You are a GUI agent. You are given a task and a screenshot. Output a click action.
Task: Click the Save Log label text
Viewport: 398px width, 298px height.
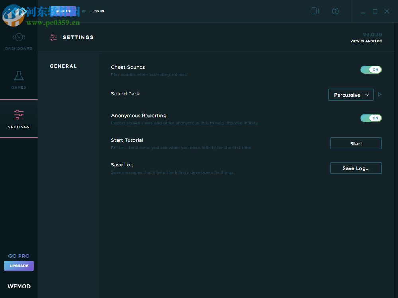point(122,165)
